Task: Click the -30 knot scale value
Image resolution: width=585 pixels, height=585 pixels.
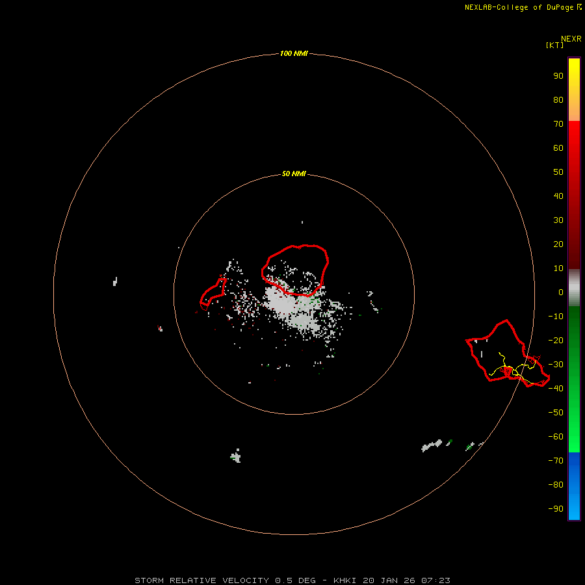Action: click(556, 365)
